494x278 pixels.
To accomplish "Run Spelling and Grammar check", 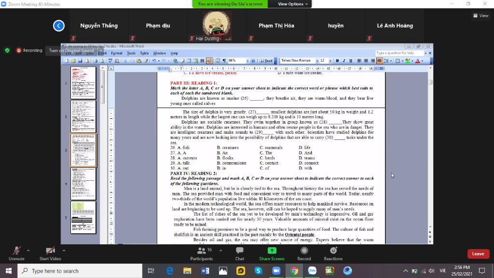I will pyautogui.click(x=110, y=61).
